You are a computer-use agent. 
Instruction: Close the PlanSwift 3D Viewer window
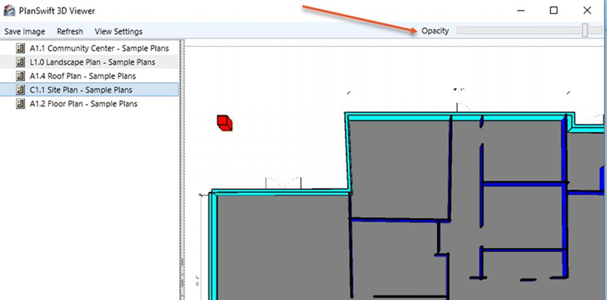pyautogui.click(x=587, y=11)
